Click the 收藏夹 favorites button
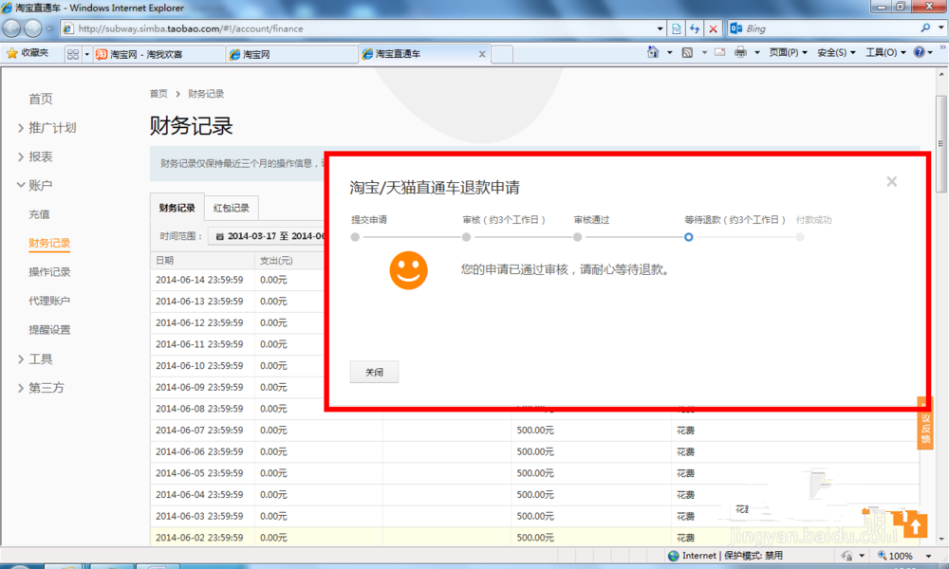This screenshot has width=949, height=569. tap(28, 53)
